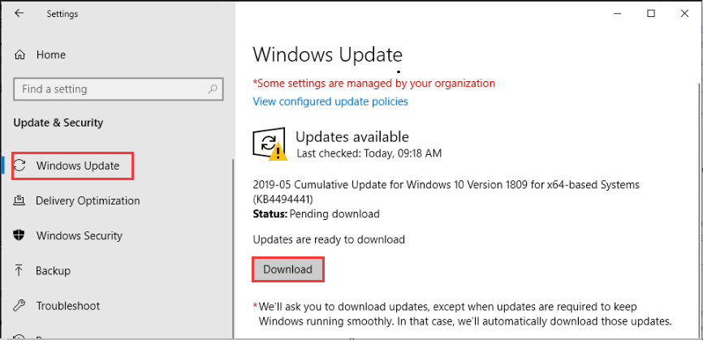
Task: Click the Backup upload arrow icon
Action: 19,270
